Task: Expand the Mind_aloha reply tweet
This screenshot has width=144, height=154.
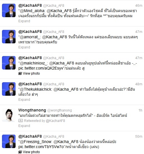Action: click(24, 21)
